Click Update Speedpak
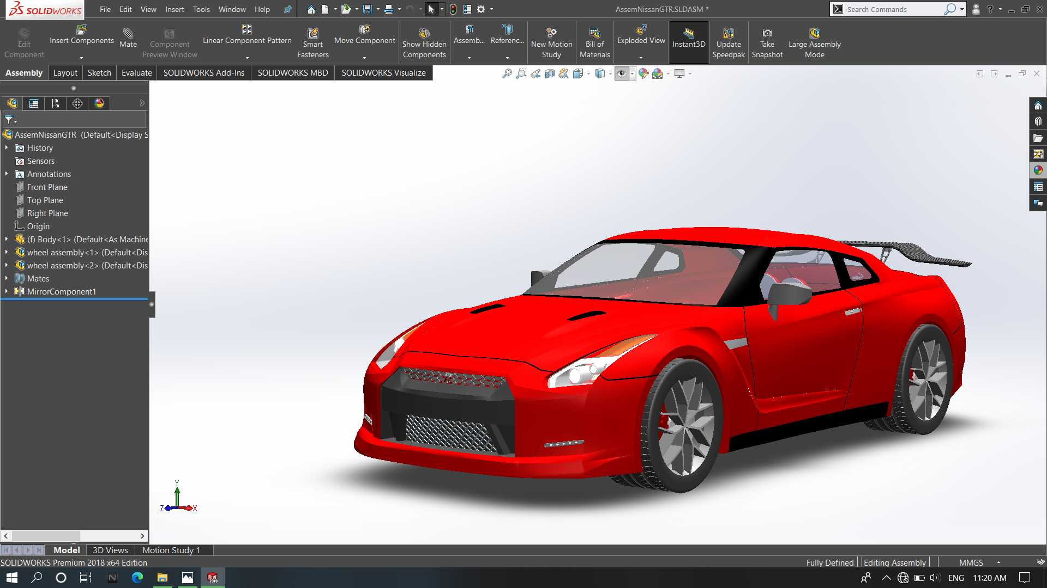 [x=729, y=44]
